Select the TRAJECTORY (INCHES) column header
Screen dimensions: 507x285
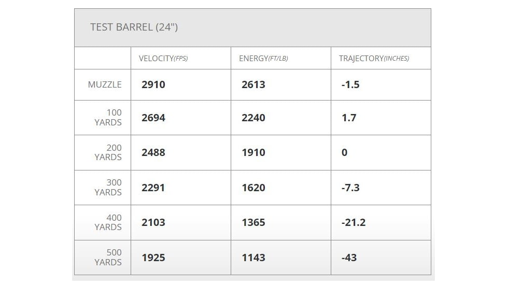pyautogui.click(x=374, y=59)
